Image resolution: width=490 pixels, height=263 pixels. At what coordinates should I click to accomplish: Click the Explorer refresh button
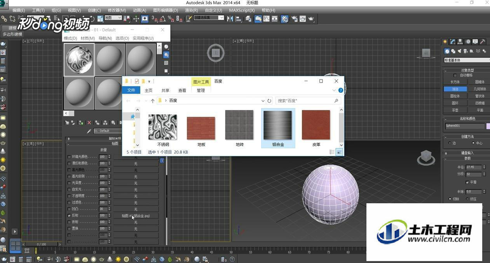pos(269,100)
